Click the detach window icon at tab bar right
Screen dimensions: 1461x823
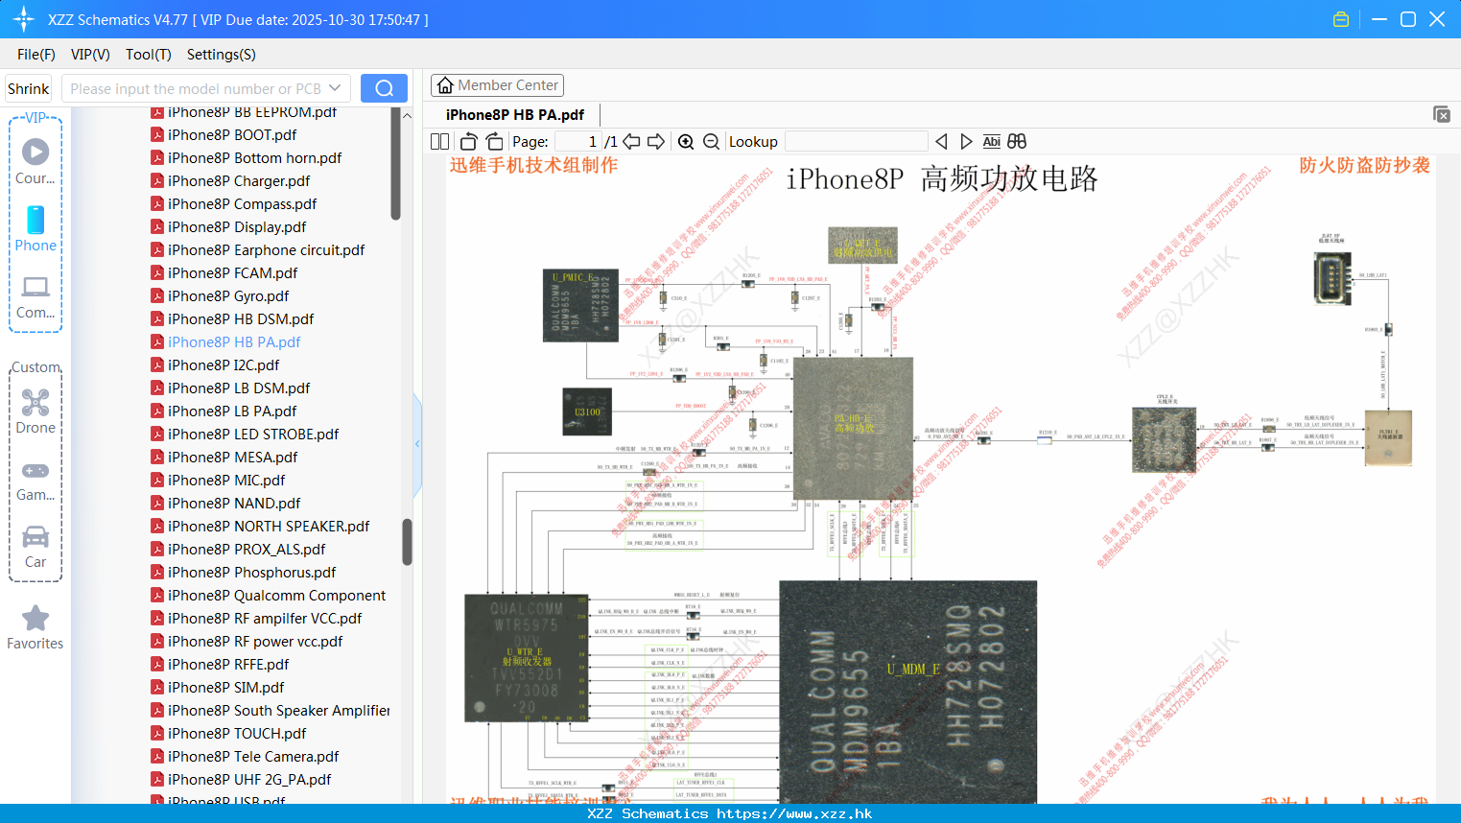(1442, 114)
